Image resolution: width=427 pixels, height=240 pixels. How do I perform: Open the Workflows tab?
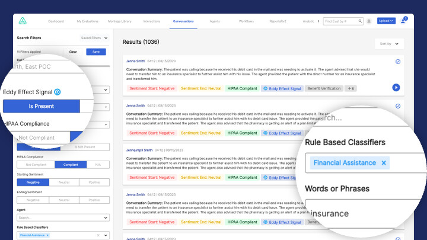click(x=246, y=21)
